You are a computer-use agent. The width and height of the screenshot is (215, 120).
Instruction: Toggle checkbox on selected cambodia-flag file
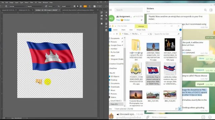pyautogui.click(x=147, y=63)
